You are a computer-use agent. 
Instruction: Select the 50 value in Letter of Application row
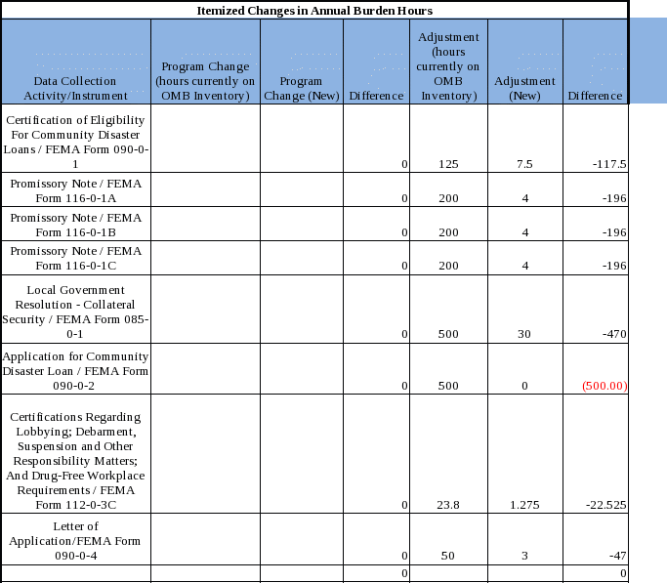(448, 556)
